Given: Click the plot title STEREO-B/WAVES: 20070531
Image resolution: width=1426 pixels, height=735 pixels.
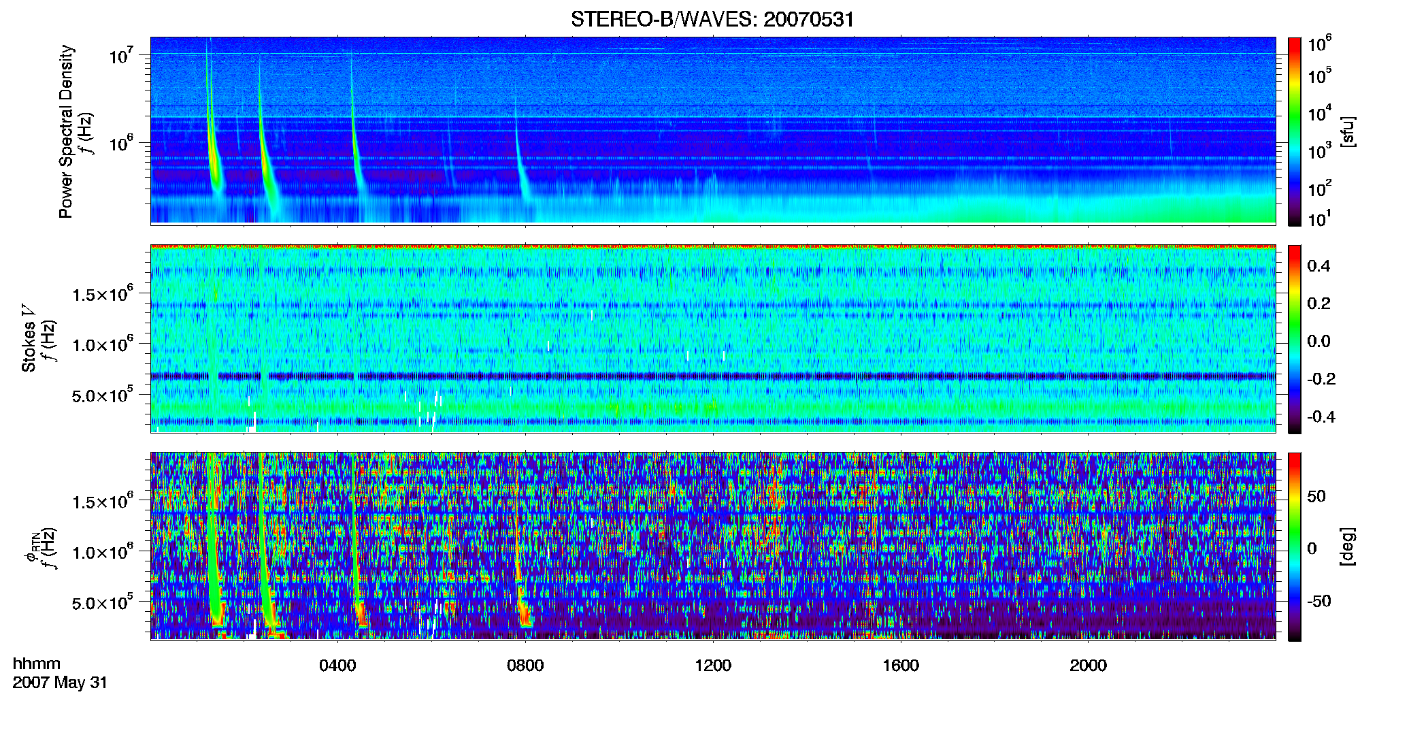Looking at the screenshot, I should coord(712,19).
